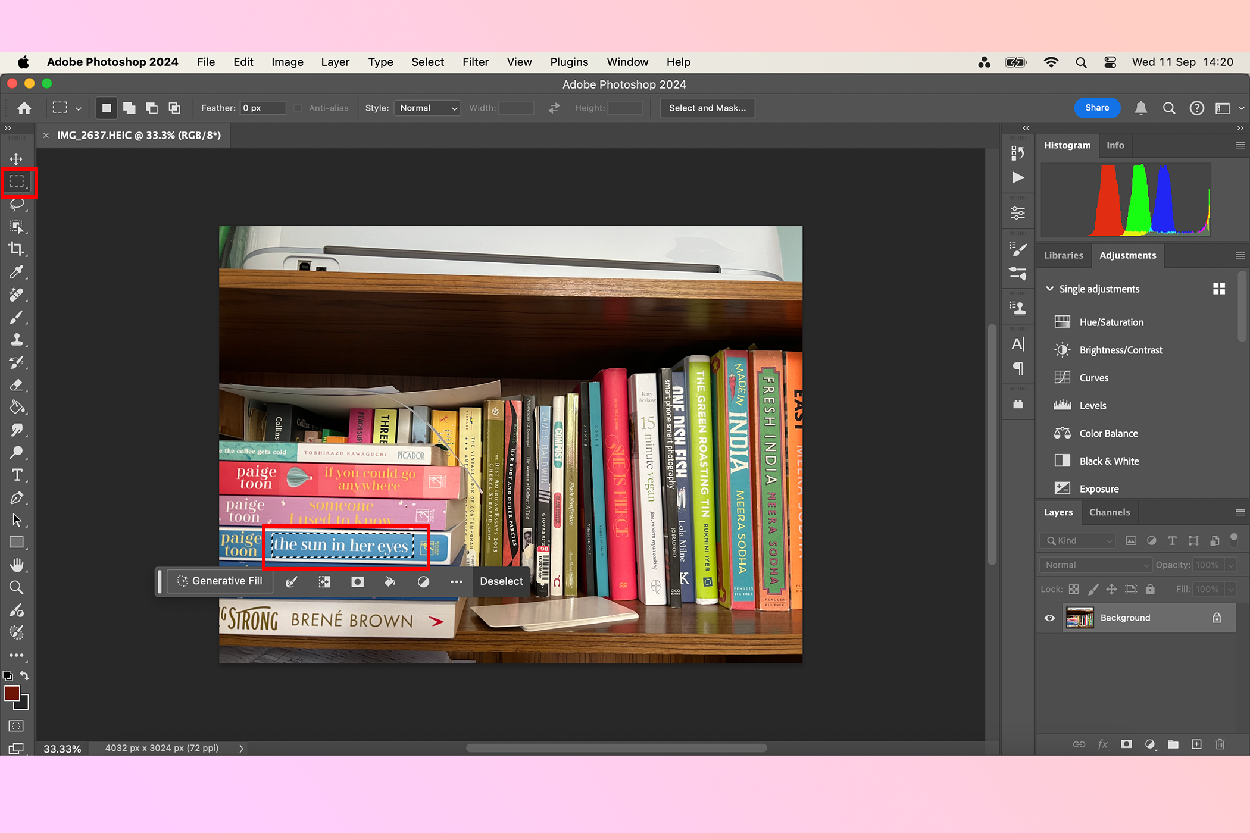Open the Select menu

(x=427, y=62)
